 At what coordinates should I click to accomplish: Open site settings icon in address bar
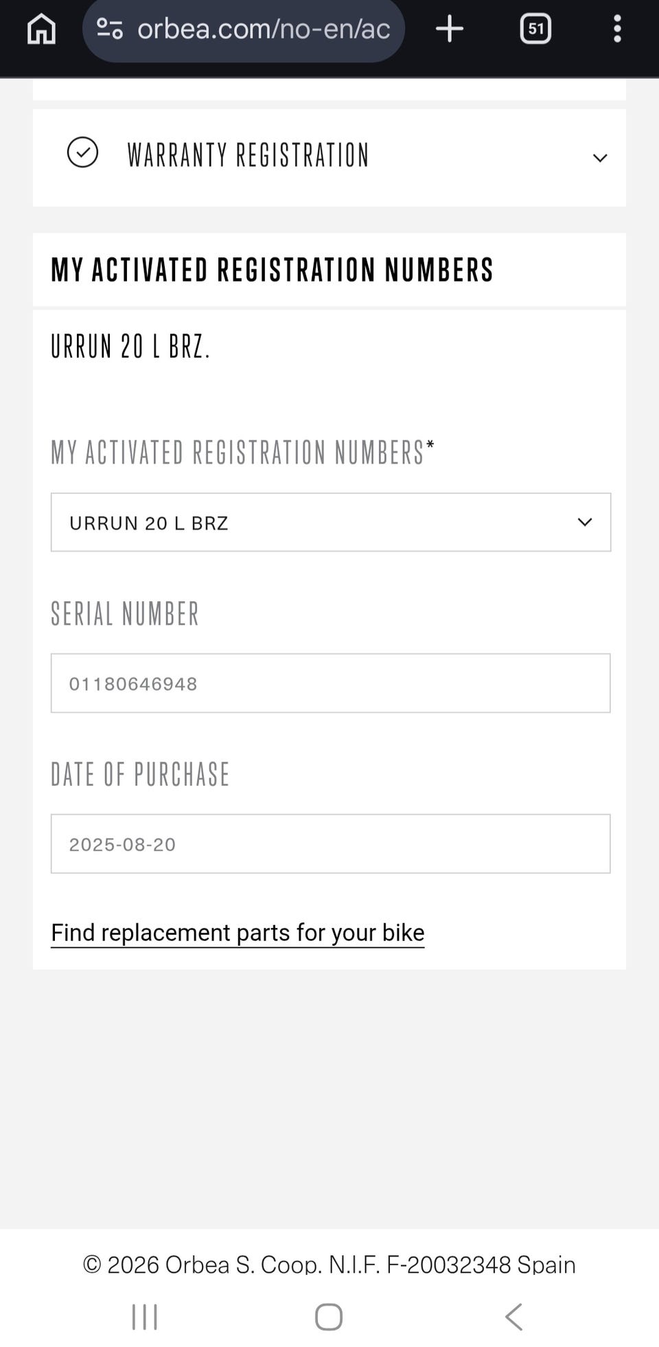pos(110,29)
